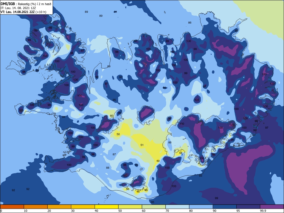
Task: Click the '60' humidity value on the map
Action: 112,116
